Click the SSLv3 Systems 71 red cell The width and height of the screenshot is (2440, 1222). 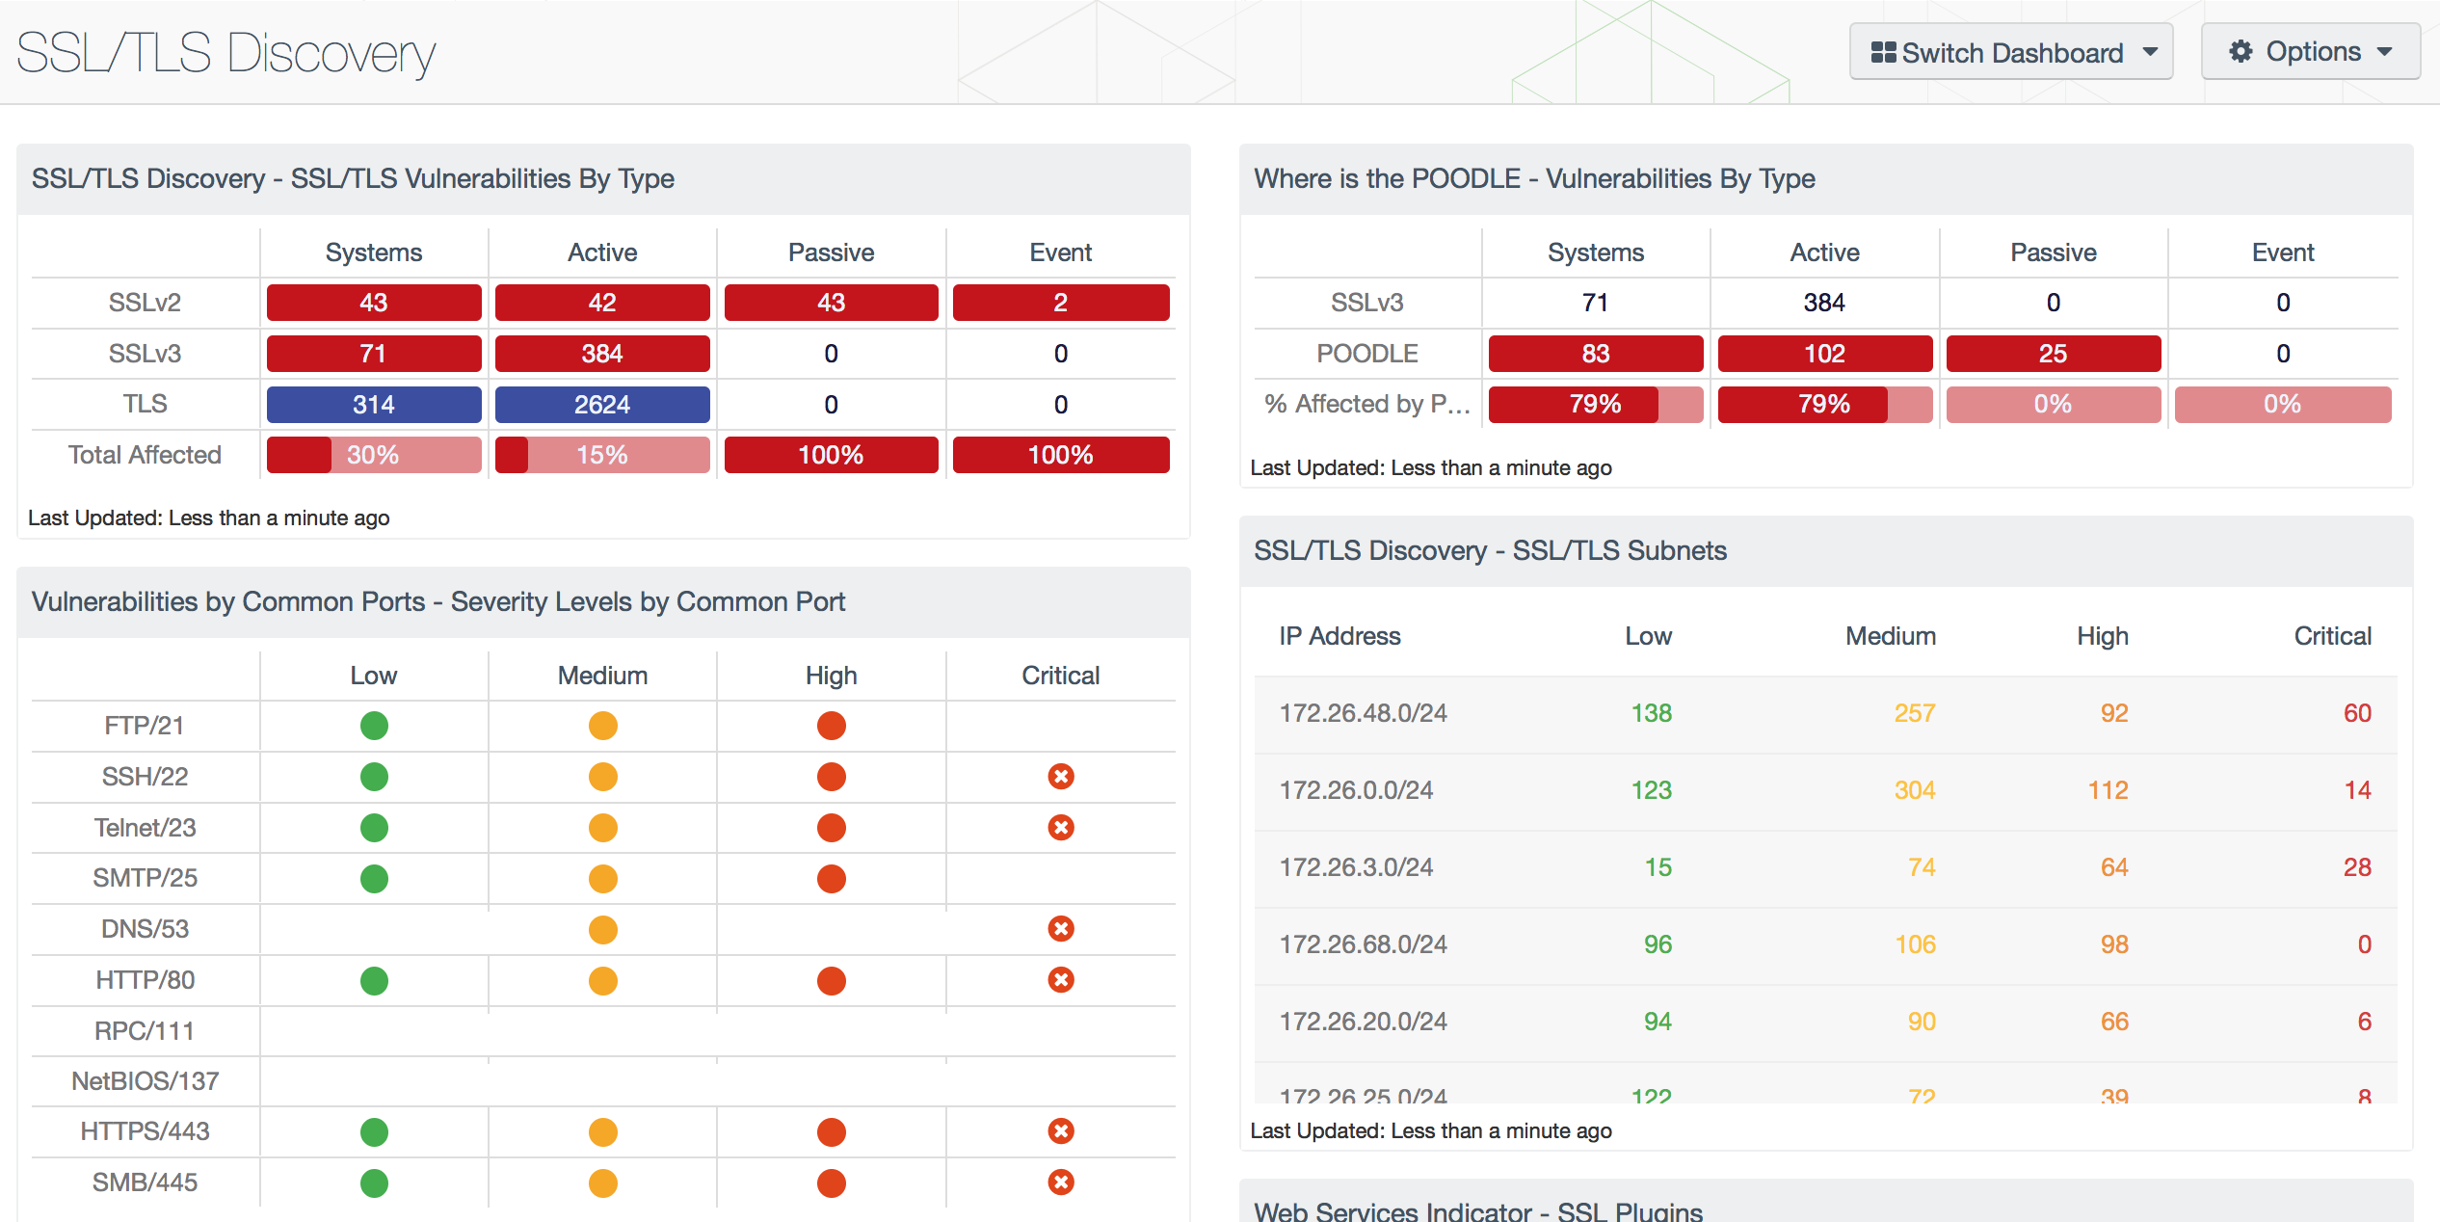pyautogui.click(x=374, y=354)
